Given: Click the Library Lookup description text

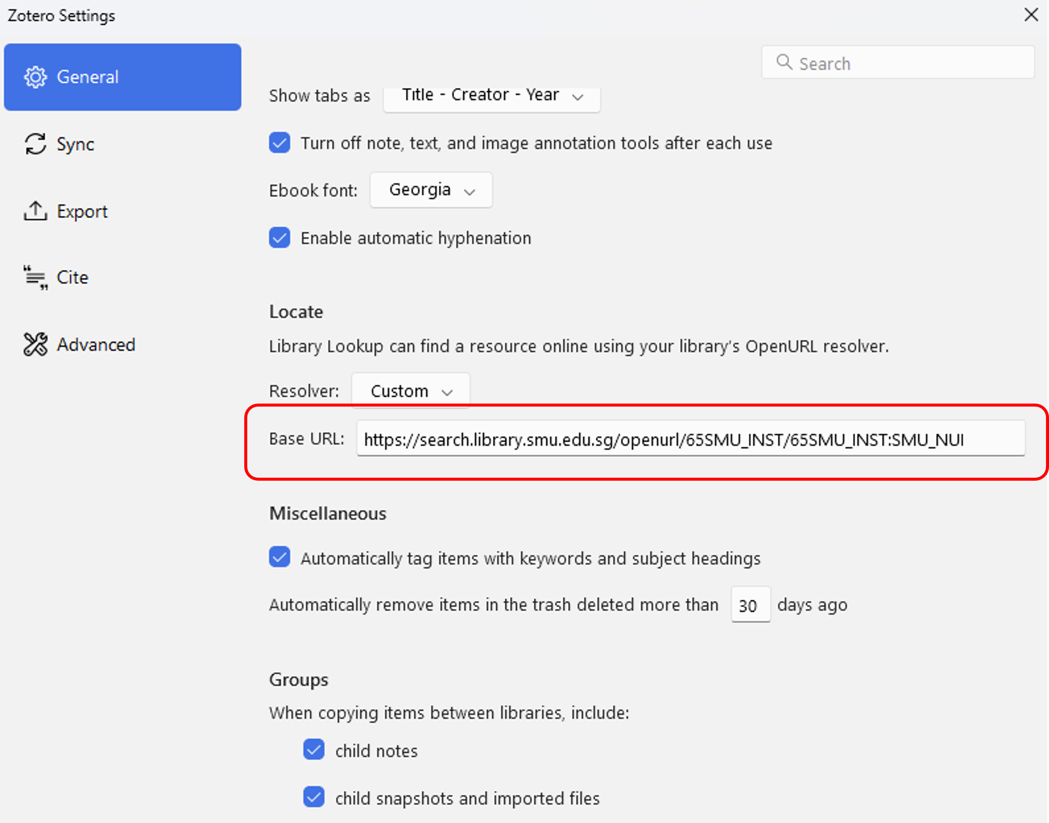Looking at the screenshot, I should (x=579, y=347).
